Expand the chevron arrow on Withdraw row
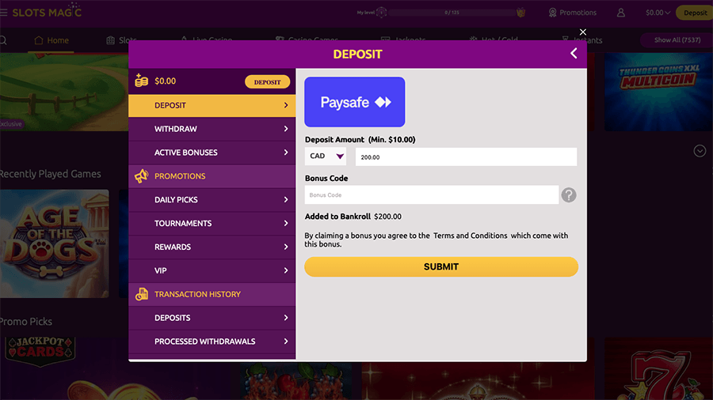The height and width of the screenshot is (400, 713). pos(285,129)
